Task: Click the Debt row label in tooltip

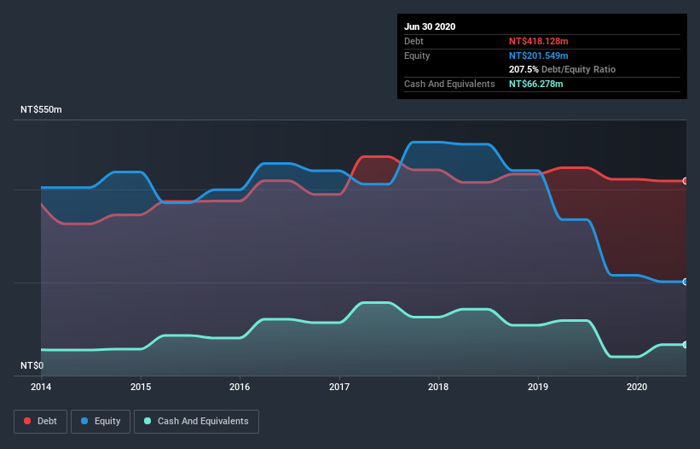Action: tap(414, 41)
